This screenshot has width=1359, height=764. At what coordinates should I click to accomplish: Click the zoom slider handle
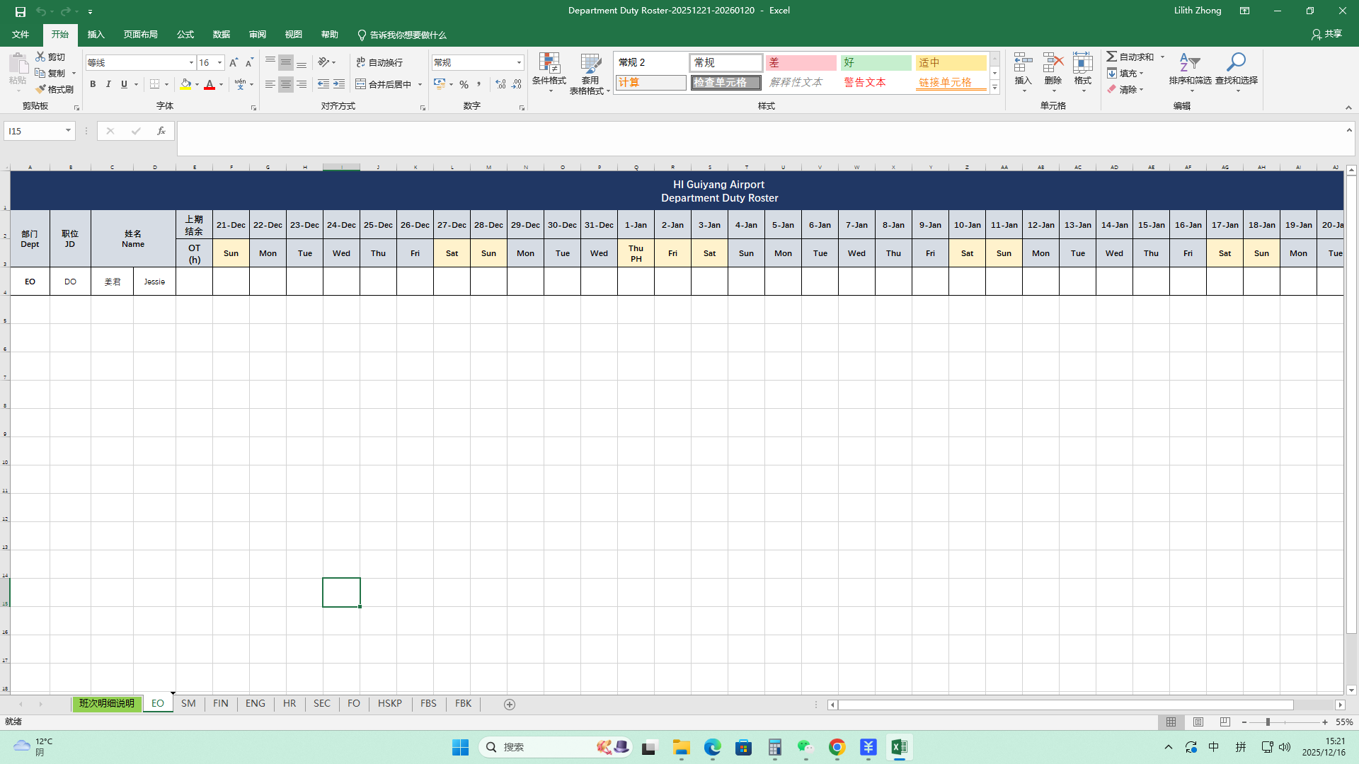point(1268,722)
